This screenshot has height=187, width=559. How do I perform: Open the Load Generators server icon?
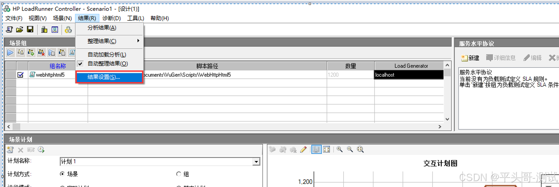(x=44, y=29)
